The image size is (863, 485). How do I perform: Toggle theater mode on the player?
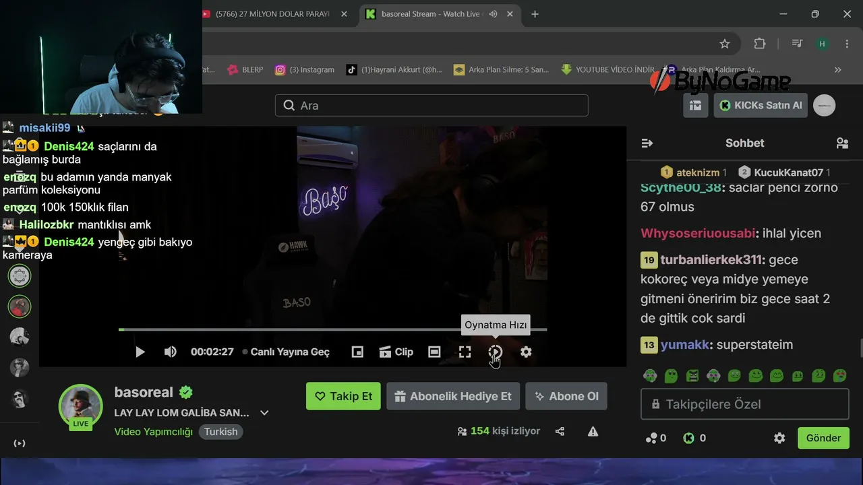434,352
